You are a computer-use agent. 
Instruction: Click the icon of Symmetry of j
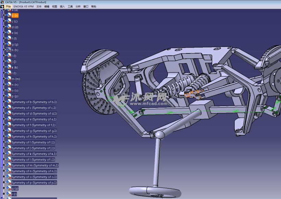pos(9,148)
